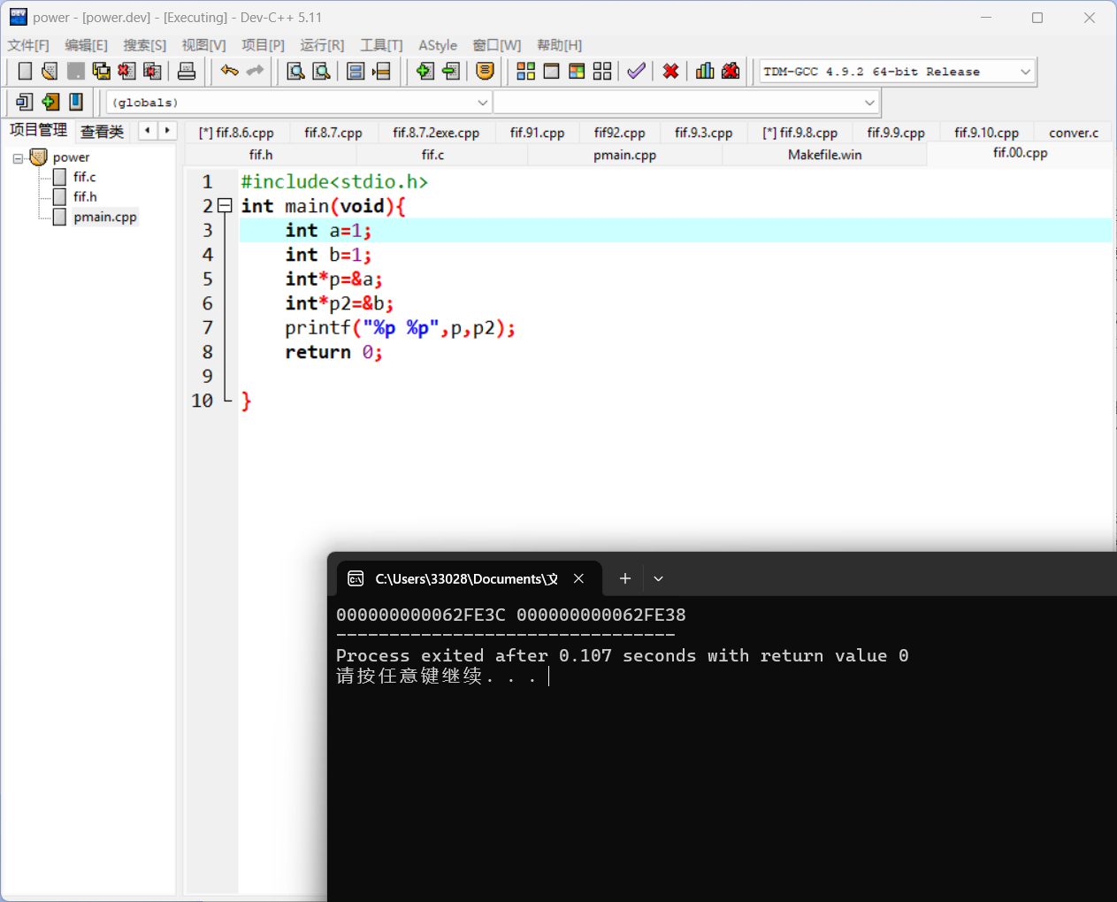Screen dimensions: 1117x902
Task: Switch to the 查看类 panel tab
Action: pos(103,132)
